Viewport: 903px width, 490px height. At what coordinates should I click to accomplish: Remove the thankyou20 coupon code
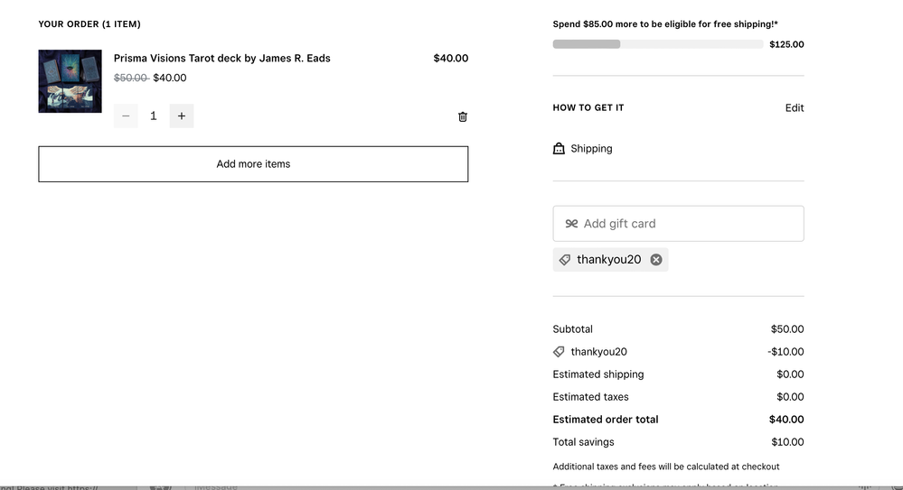[x=656, y=260]
